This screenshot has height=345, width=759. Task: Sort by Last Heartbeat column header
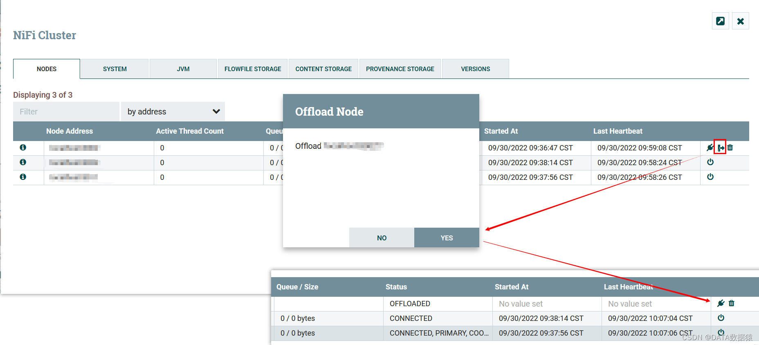[x=618, y=131]
